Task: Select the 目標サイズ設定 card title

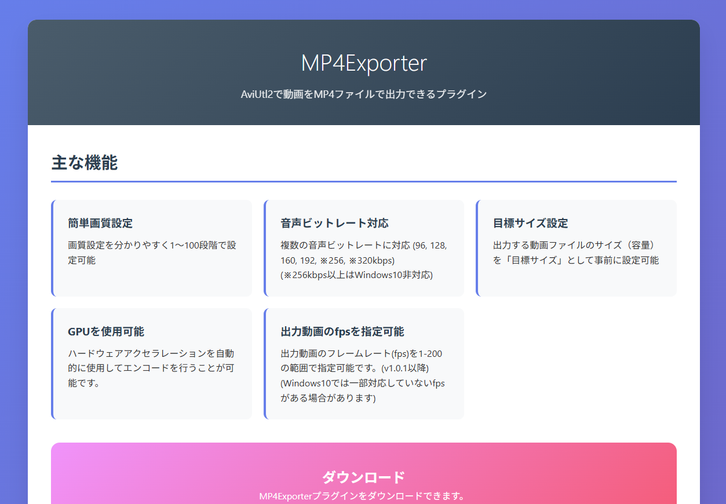Action: 530,223
